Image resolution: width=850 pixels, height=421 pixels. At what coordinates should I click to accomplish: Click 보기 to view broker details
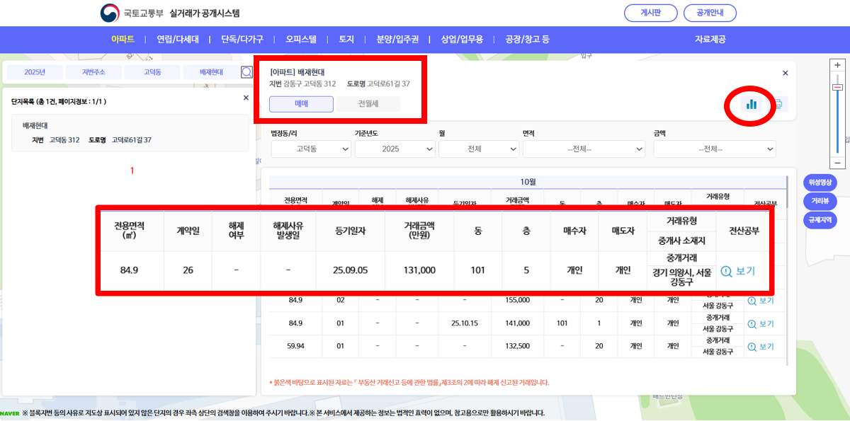(739, 271)
